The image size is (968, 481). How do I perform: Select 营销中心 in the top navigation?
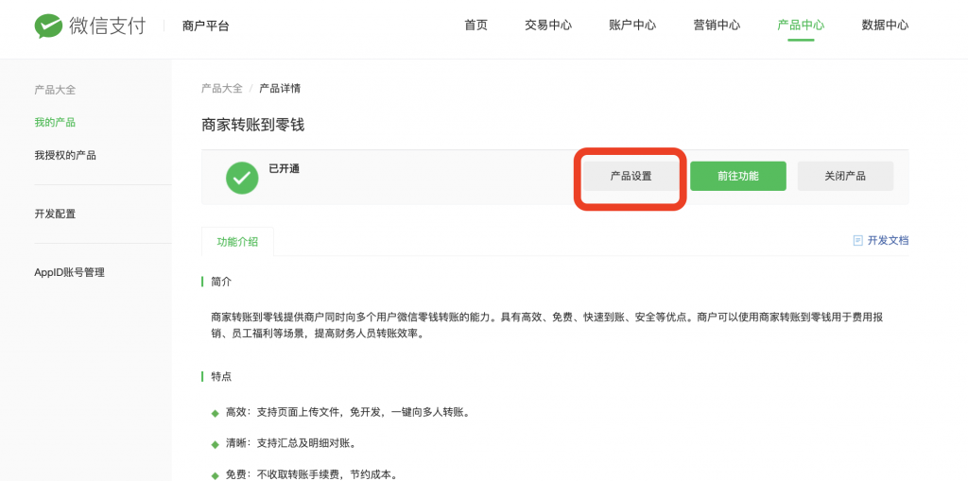pos(717,26)
